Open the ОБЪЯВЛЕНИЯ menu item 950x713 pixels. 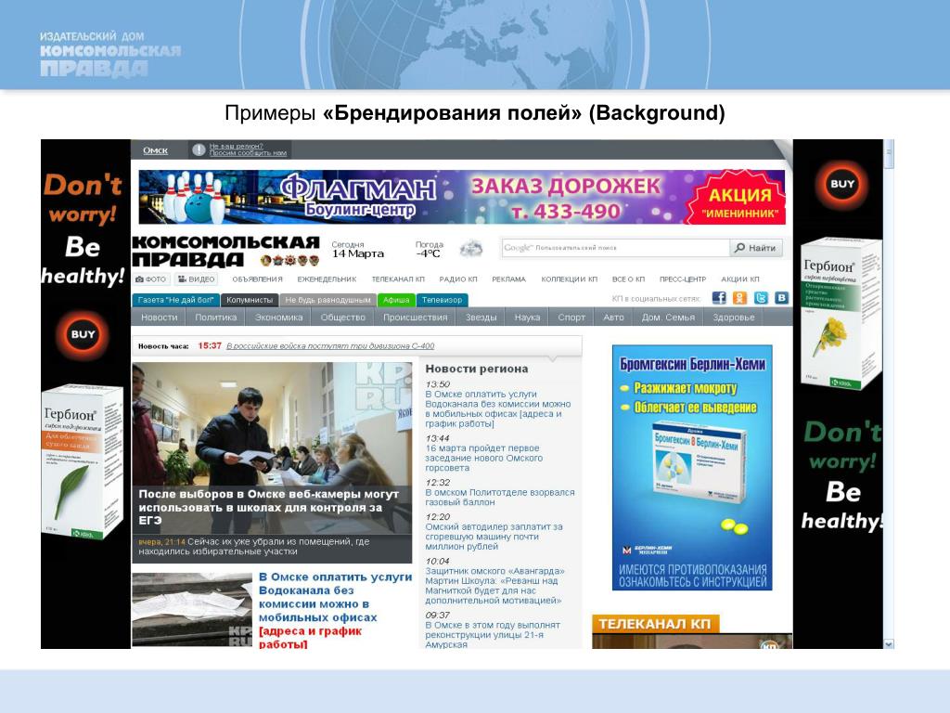258,279
